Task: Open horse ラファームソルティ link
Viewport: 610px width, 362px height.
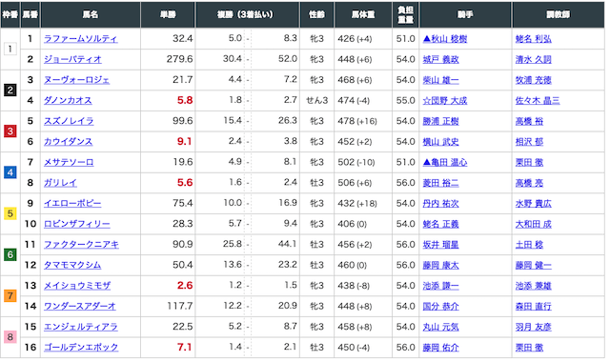Action: 80,39
